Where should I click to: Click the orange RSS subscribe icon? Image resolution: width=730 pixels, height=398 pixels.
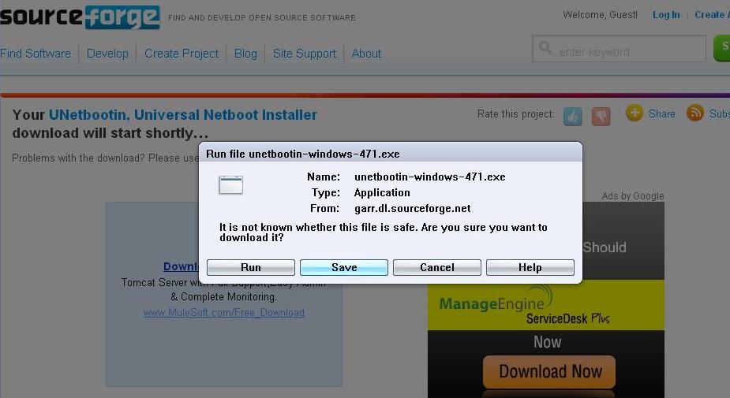(695, 113)
